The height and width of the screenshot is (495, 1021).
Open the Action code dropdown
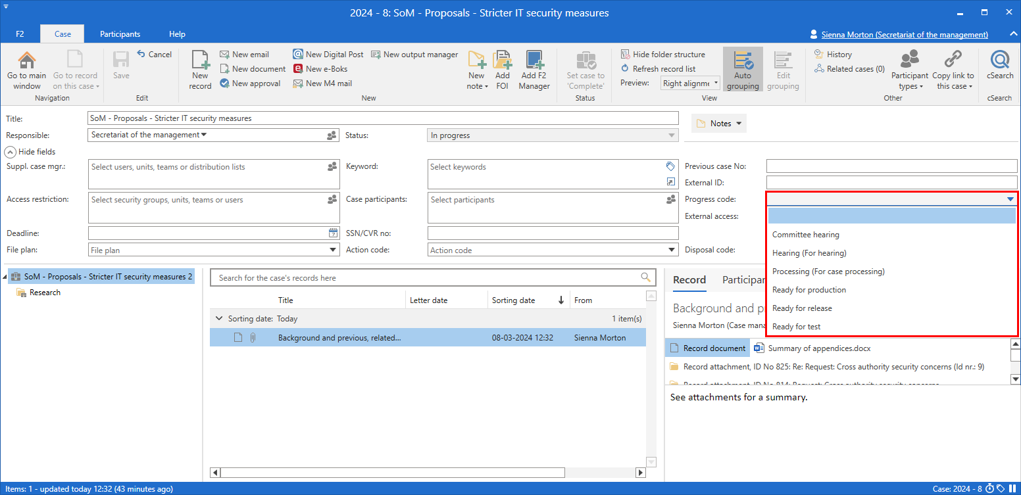(671, 250)
